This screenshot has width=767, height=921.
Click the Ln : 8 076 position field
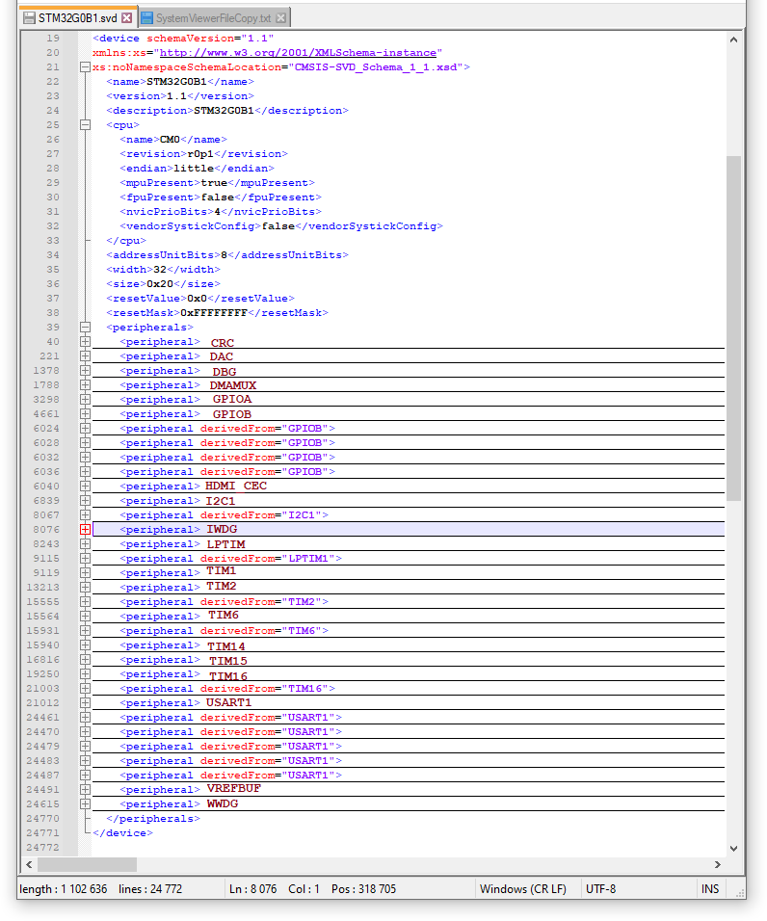pyautogui.click(x=252, y=889)
